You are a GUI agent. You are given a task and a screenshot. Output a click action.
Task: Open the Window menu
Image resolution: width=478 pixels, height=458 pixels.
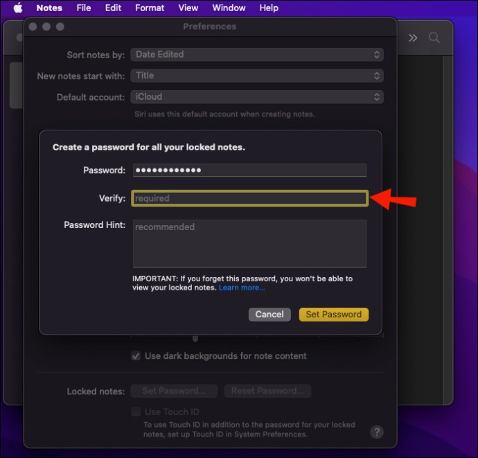[229, 8]
